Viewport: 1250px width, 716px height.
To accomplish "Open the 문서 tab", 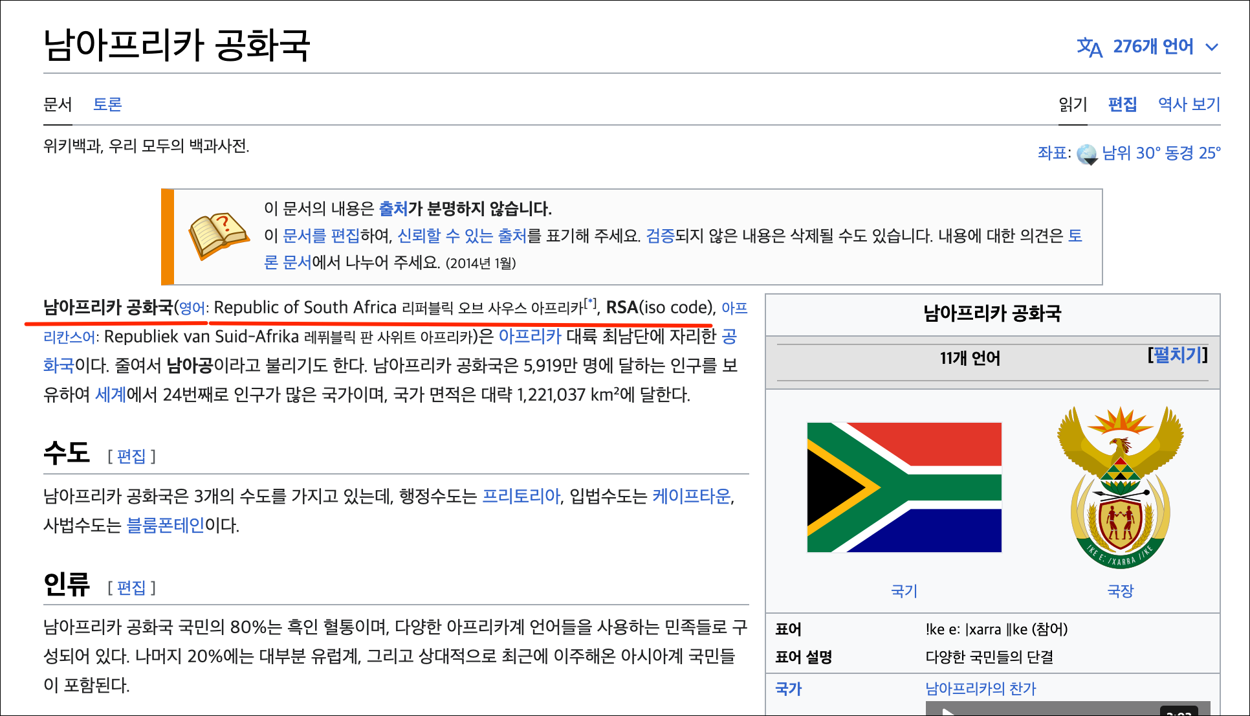I will tap(58, 104).
